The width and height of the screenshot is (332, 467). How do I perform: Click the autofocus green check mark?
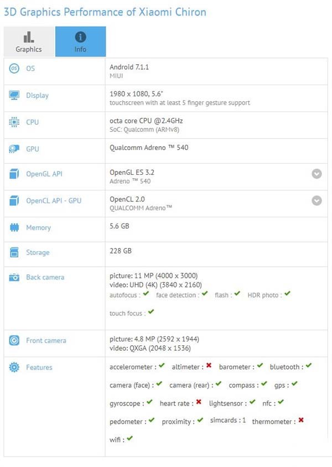pyautogui.click(x=146, y=294)
